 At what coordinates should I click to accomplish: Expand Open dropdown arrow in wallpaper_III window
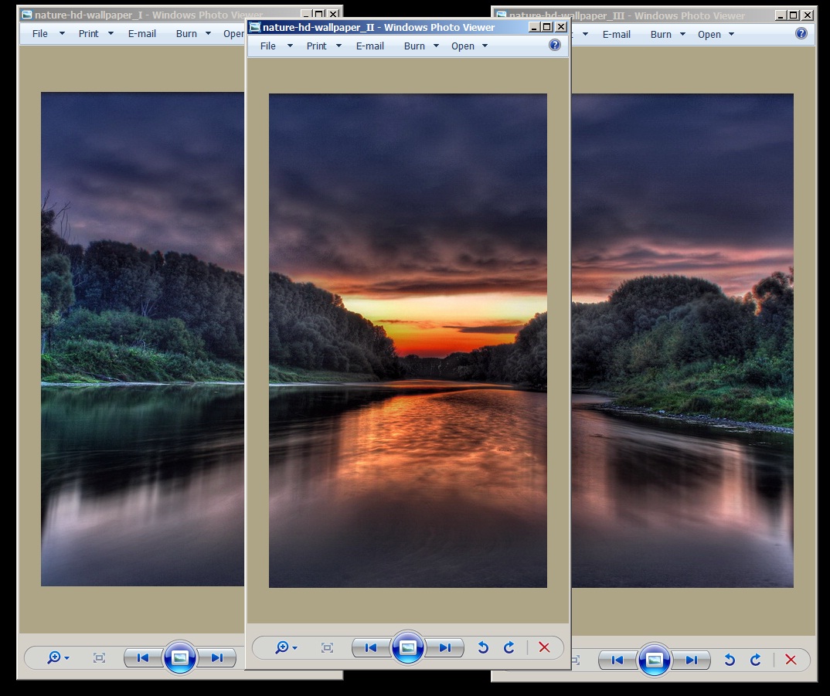tap(732, 35)
